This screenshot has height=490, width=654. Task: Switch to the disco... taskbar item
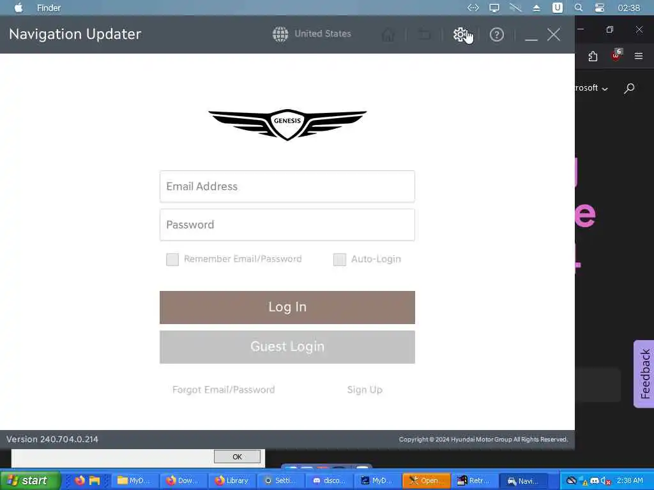pyautogui.click(x=329, y=480)
